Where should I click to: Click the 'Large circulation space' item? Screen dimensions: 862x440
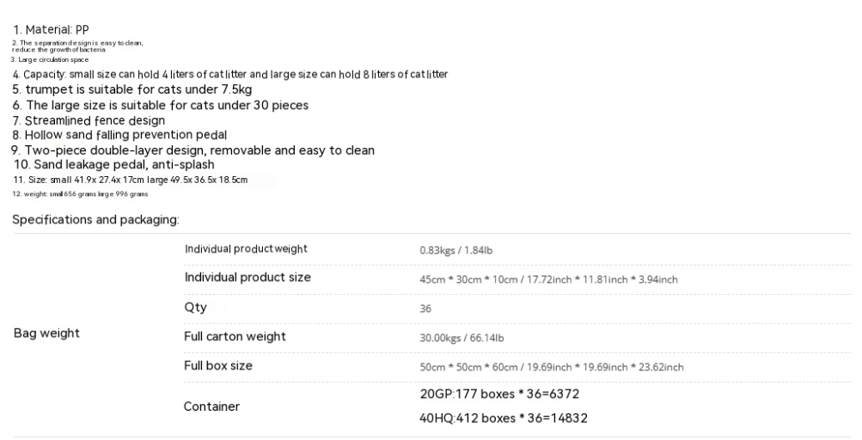(50, 59)
